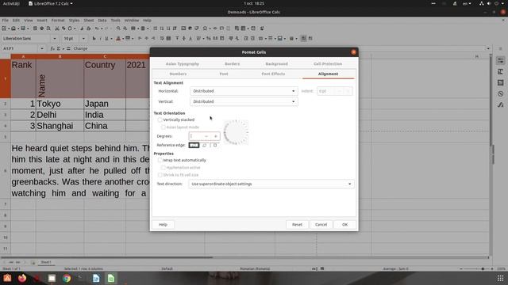Open the font name dropdown arrow
The width and height of the screenshot is (508, 285).
(x=55, y=39)
